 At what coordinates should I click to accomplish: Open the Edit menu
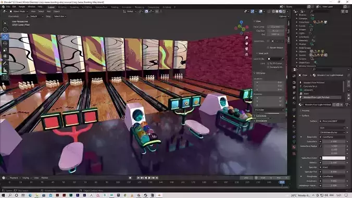pyautogui.click(x=14, y=7)
